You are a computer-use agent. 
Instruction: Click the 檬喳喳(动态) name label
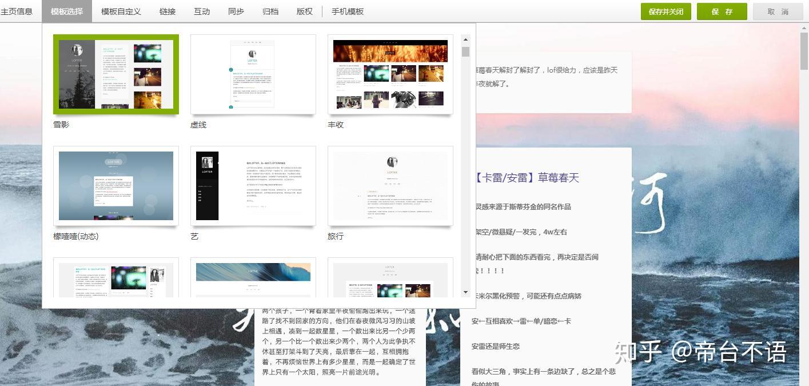(76, 236)
